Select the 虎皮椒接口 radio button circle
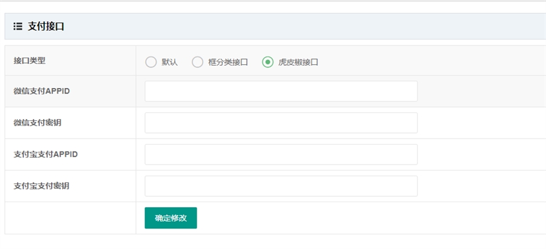This screenshot has width=546, height=249. pos(268,62)
